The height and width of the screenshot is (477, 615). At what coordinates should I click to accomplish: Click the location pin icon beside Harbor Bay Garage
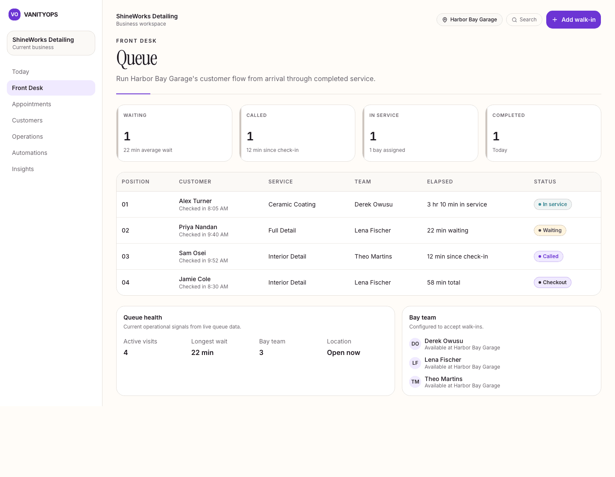[445, 20]
